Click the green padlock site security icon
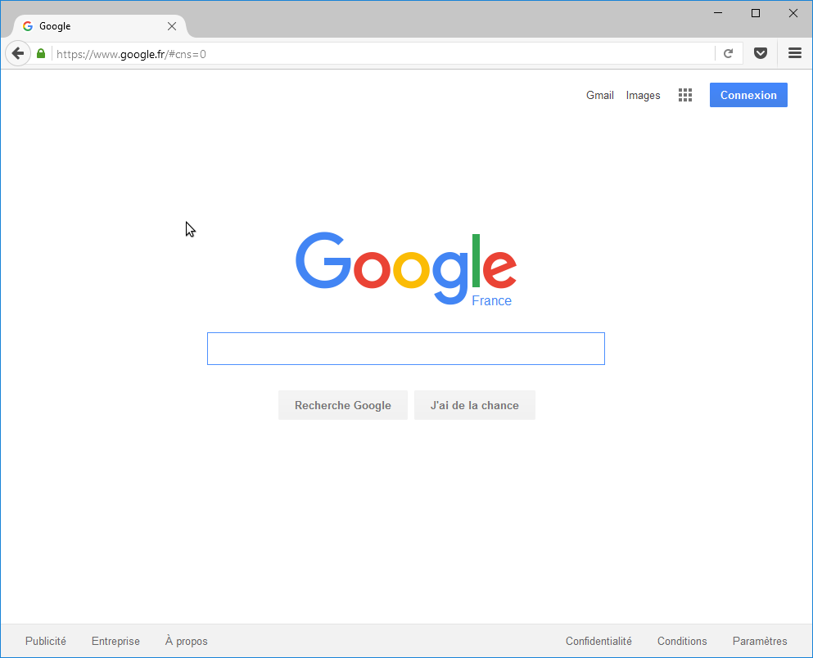The width and height of the screenshot is (813, 658). tap(41, 53)
